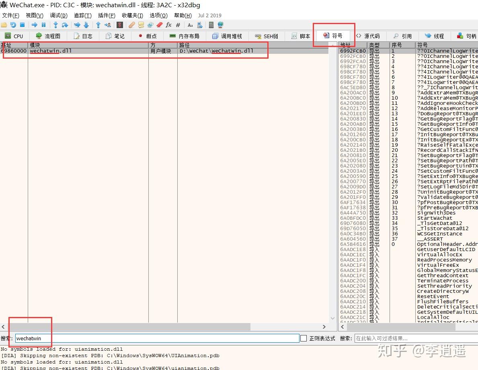Open Comments list icon

[x=141, y=25]
